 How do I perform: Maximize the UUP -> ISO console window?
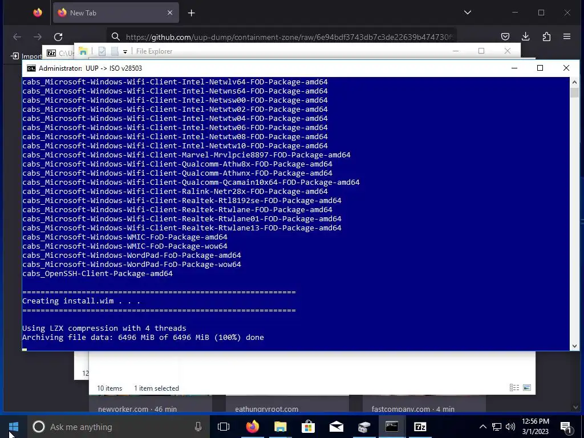click(540, 68)
